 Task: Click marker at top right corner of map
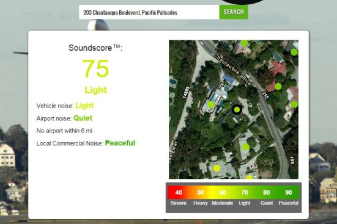coord(294,52)
